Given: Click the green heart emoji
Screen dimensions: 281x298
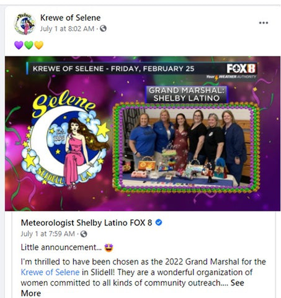Looking at the screenshot, I should point(29,45).
